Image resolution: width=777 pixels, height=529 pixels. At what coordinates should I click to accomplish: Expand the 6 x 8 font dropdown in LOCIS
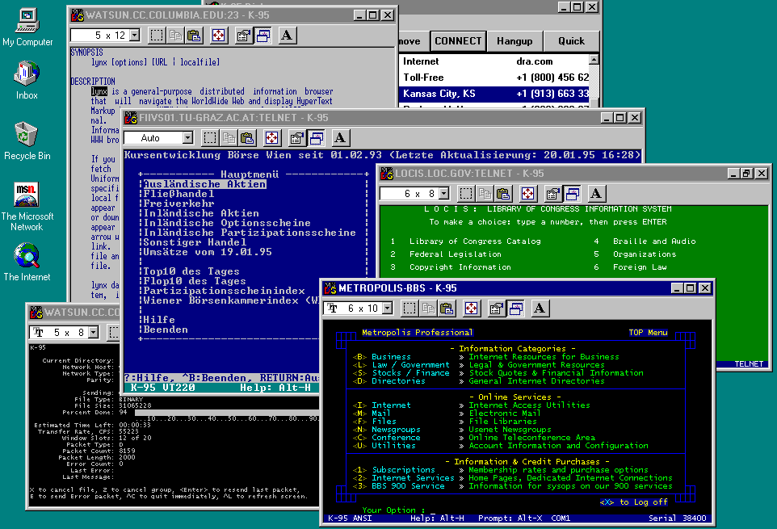pos(443,194)
